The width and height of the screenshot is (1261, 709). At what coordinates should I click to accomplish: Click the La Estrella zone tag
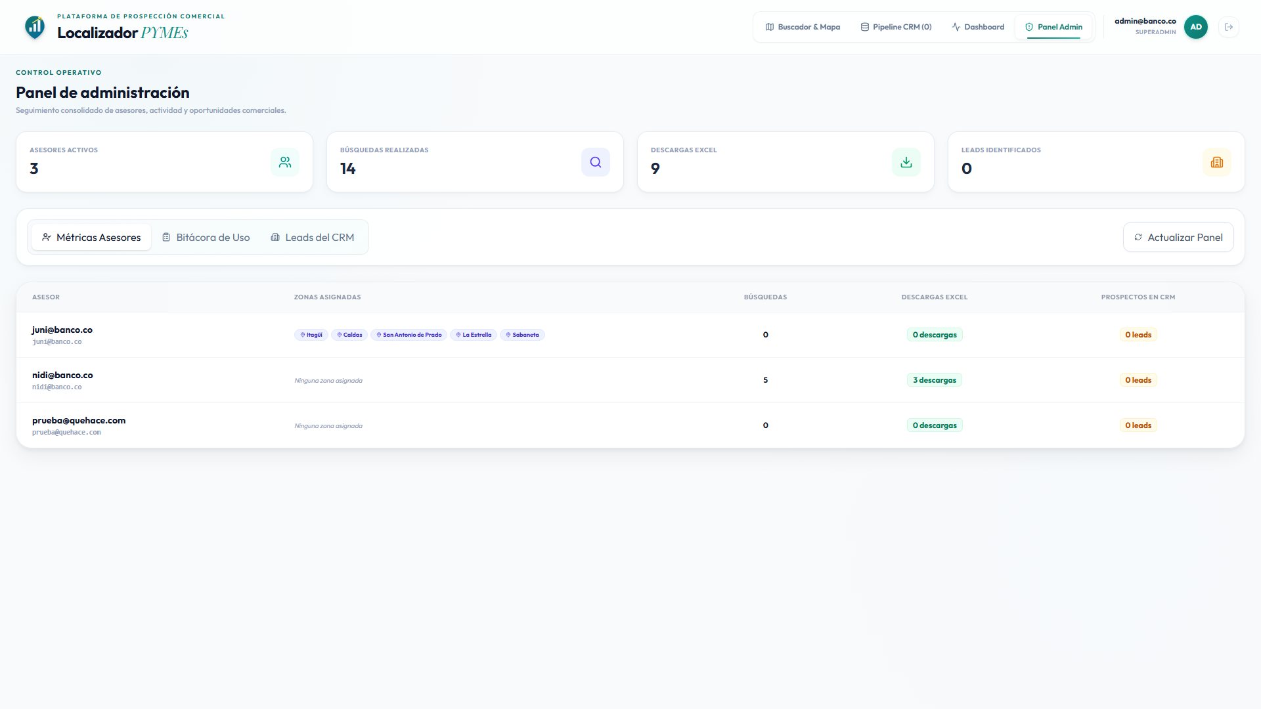(x=474, y=335)
